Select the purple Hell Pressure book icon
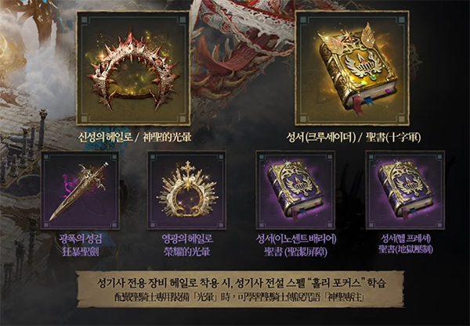 coord(405,190)
